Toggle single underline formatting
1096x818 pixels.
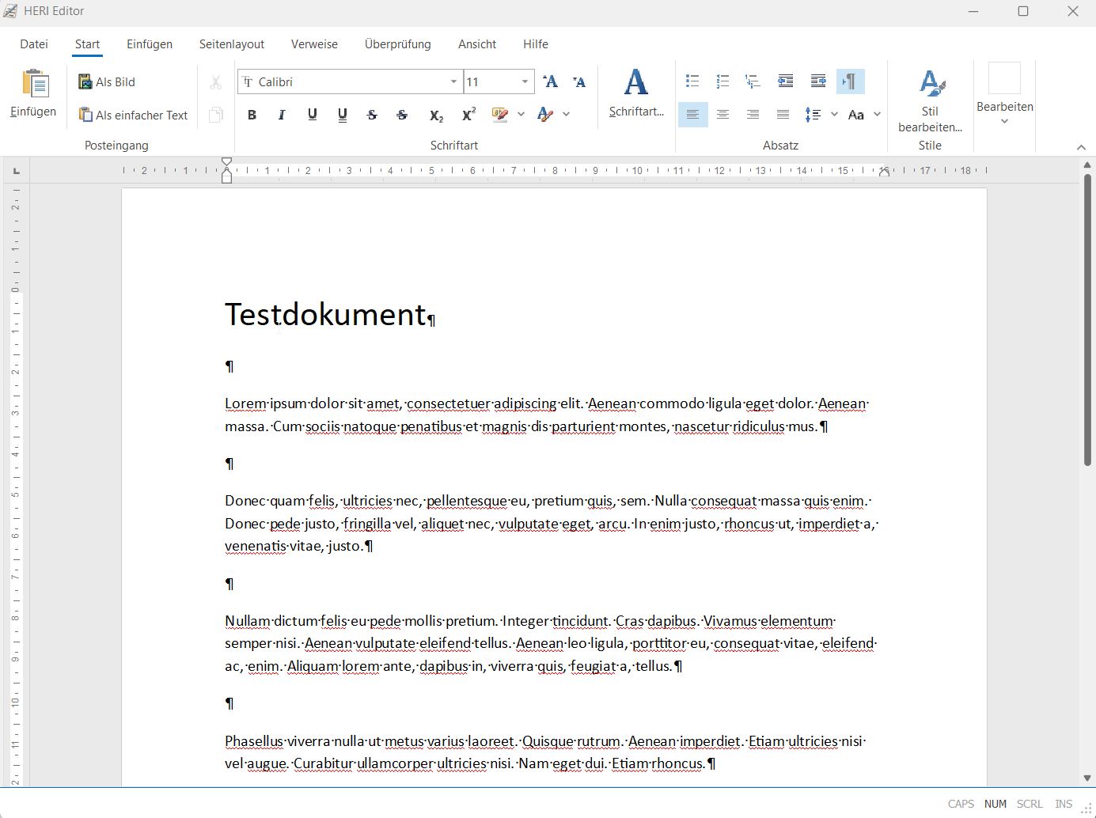pos(312,115)
